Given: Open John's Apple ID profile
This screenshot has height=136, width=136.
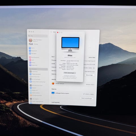Looking at the screenshot, I should [x=35, y=40].
